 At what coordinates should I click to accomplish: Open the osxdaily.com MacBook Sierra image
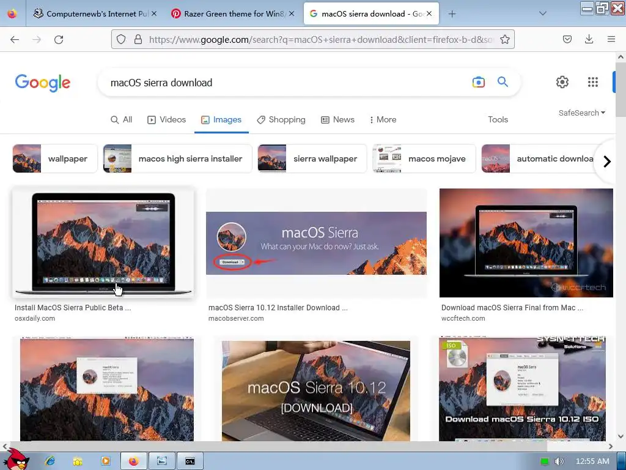pos(103,242)
